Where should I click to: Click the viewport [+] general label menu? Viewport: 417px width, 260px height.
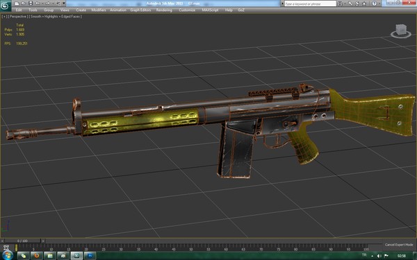4,17
